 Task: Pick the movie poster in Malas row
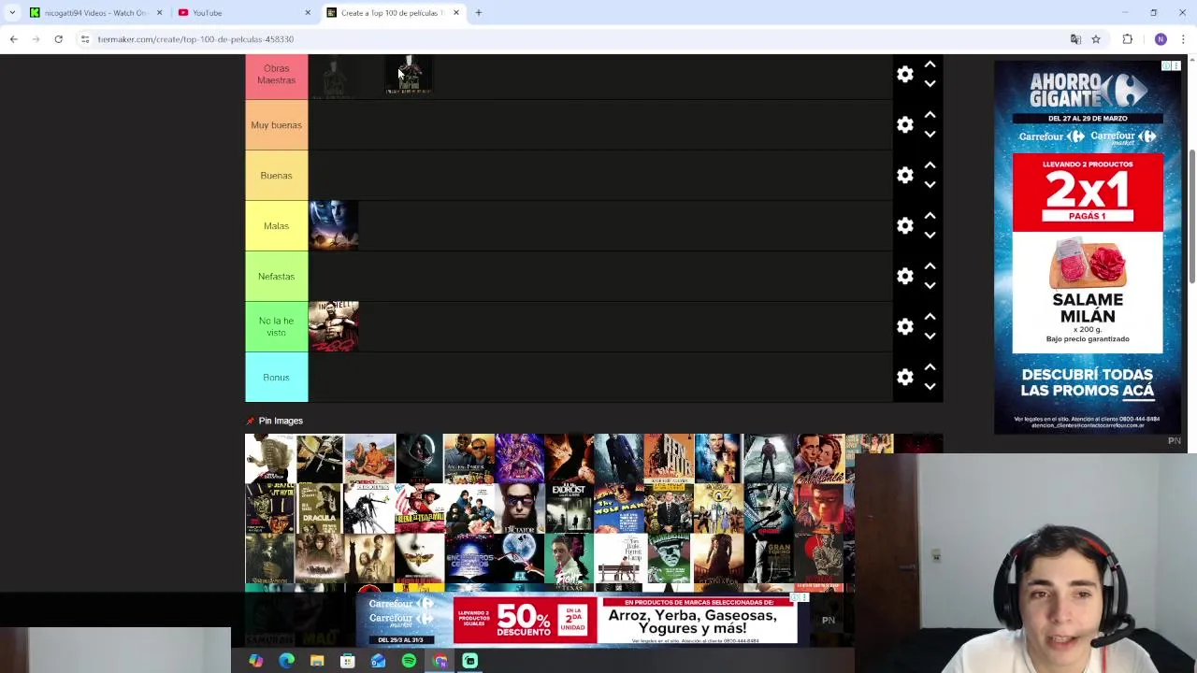(x=334, y=225)
